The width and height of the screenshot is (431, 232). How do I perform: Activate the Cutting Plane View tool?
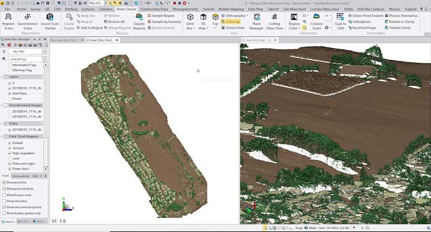275,17
